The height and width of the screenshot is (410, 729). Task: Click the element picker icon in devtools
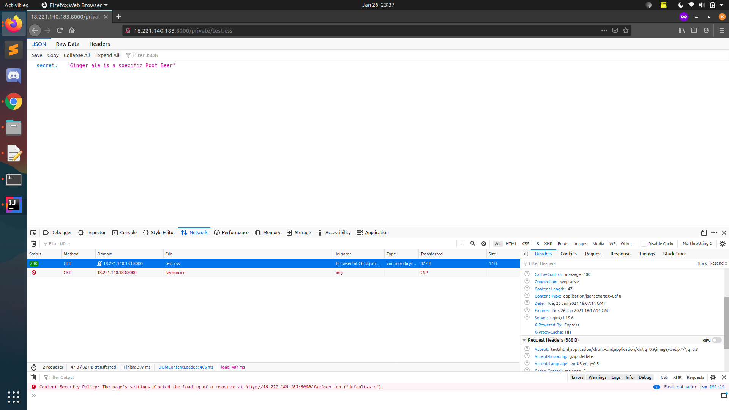coord(33,233)
